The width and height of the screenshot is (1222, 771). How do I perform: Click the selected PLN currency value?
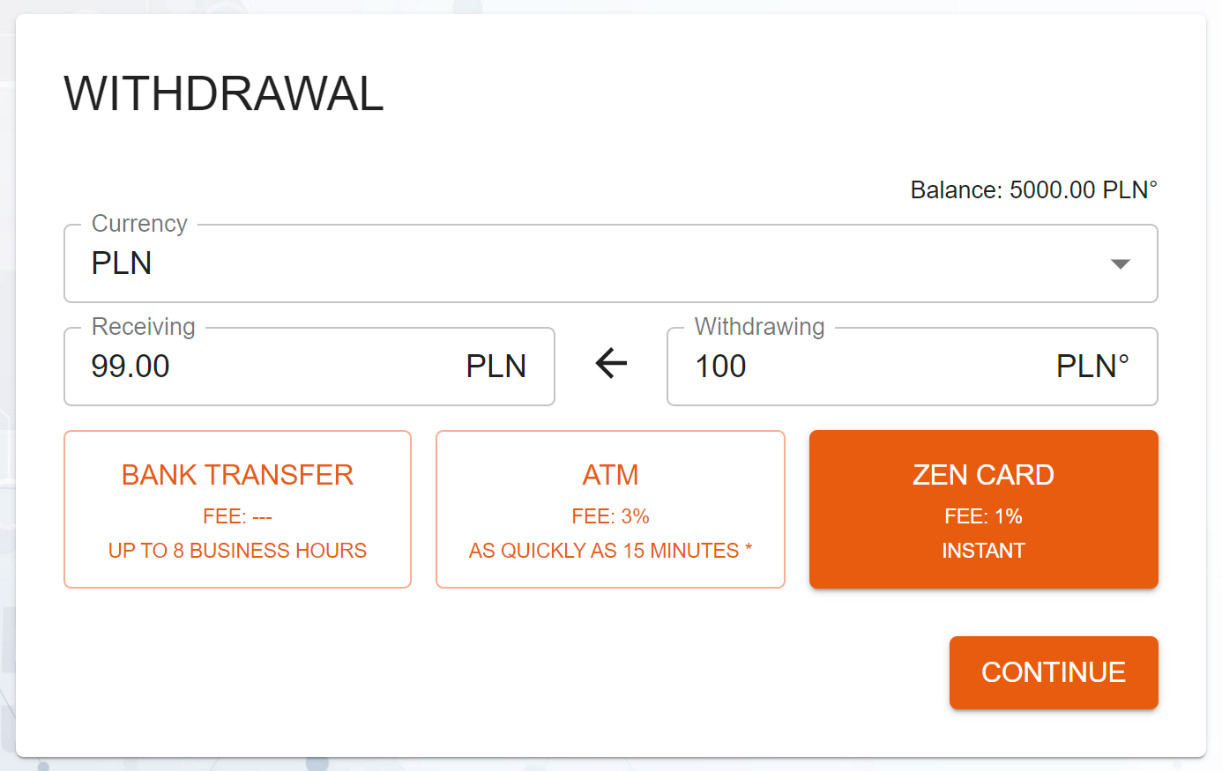coord(122,263)
